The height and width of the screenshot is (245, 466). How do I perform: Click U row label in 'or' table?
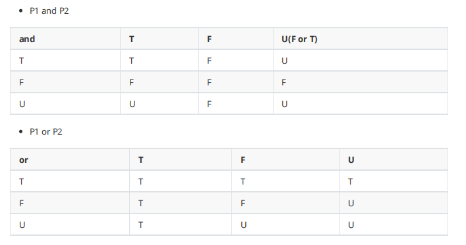pyautogui.click(x=70, y=225)
